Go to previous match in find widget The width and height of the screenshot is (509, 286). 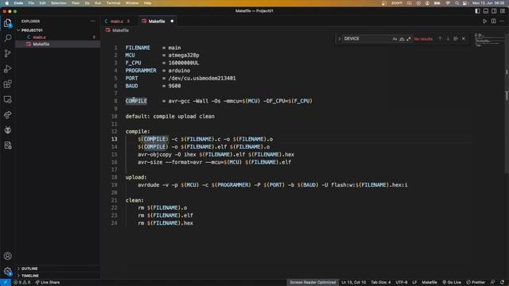tap(440, 39)
